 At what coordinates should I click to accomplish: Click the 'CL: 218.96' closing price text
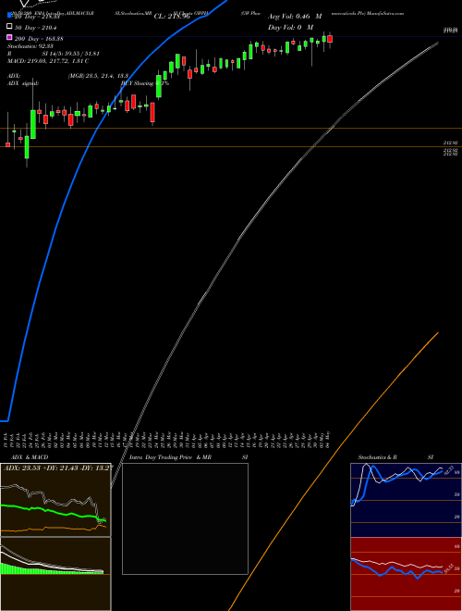coord(172,17)
